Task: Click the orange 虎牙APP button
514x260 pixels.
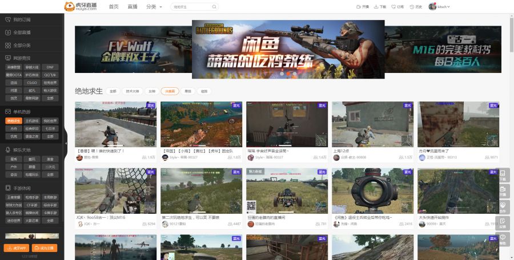Action: pyautogui.click(x=18, y=248)
